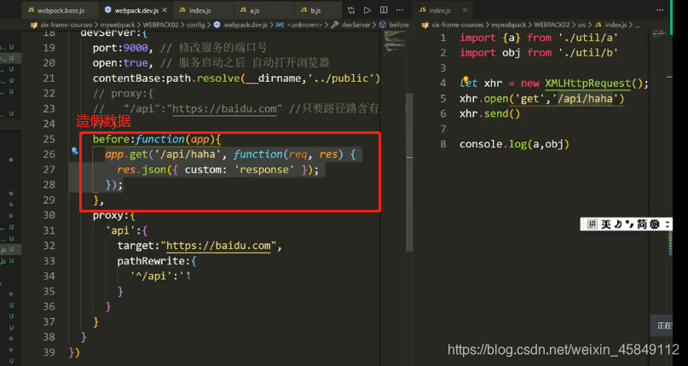Screen dimensions: 688x366
Task: Close the webpack.dev.js tab with its X
Action: [164, 10]
